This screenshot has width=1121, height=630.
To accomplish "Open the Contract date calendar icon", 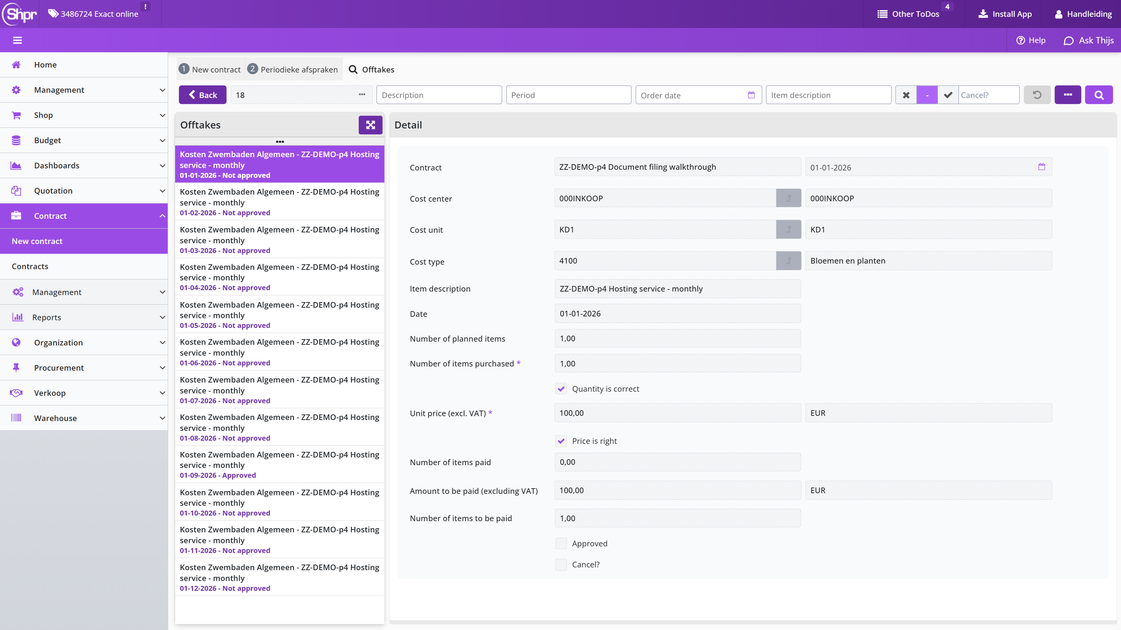I will point(1041,167).
